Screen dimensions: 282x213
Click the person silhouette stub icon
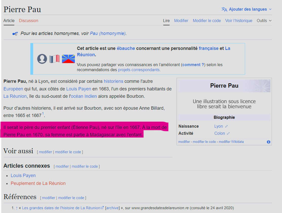pyautogui.click(x=42, y=59)
